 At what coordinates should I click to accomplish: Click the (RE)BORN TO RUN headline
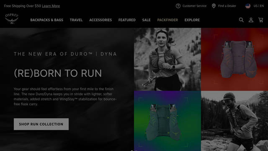tap(58, 73)
